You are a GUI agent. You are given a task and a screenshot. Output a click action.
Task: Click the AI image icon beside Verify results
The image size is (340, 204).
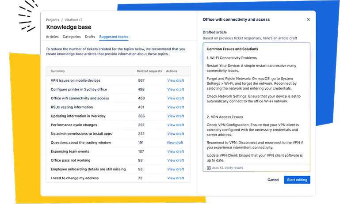209,168
